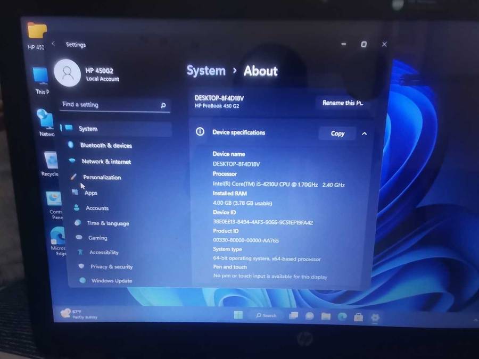The width and height of the screenshot is (479, 359).
Task: Click the Gaming controller icon
Action: tap(79, 238)
